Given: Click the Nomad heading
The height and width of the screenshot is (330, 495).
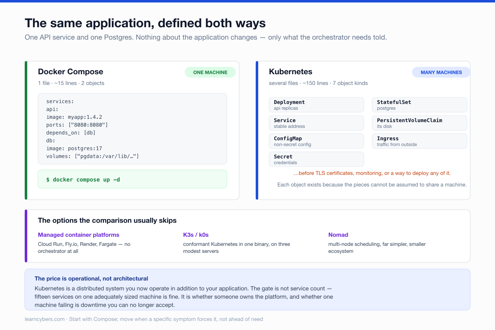Looking at the screenshot, I should pyautogui.click(x=338, y=235).
